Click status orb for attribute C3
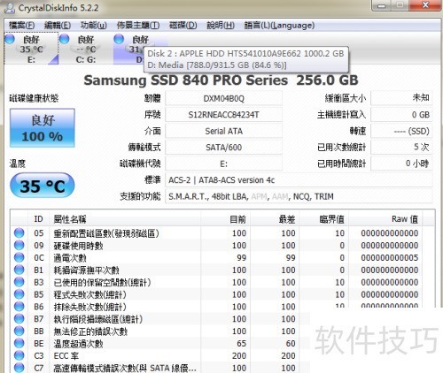 [x=19, y=355]
